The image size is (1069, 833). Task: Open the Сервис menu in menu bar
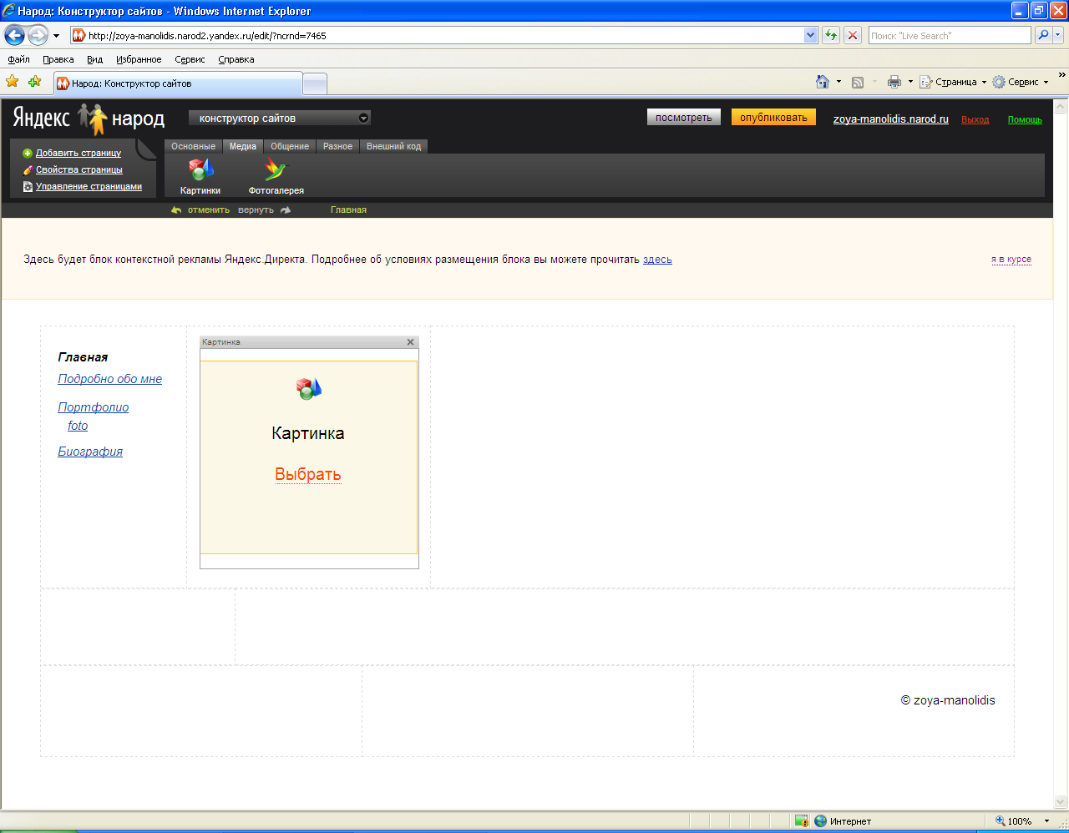(190, 59)
